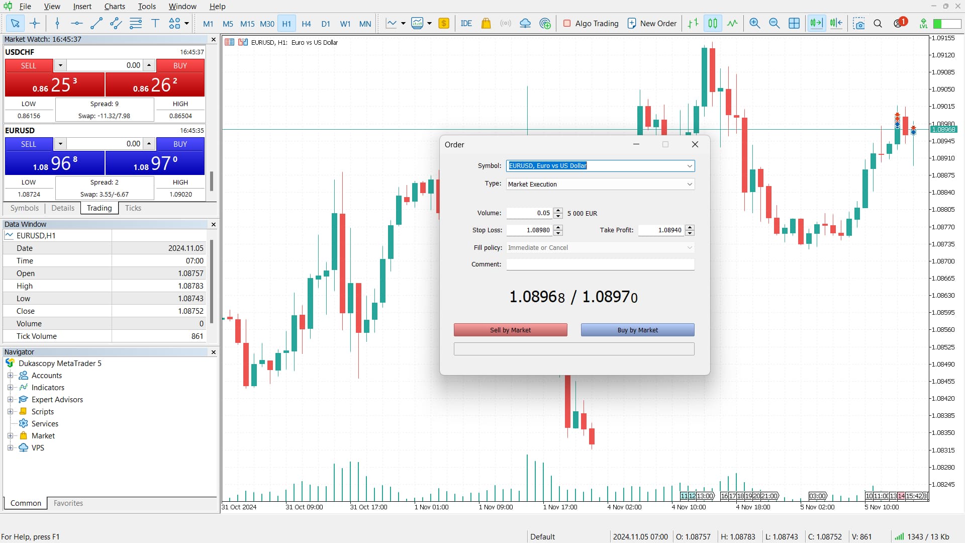
Task: Switch timeframe to M15
Action: pos(247,24)
